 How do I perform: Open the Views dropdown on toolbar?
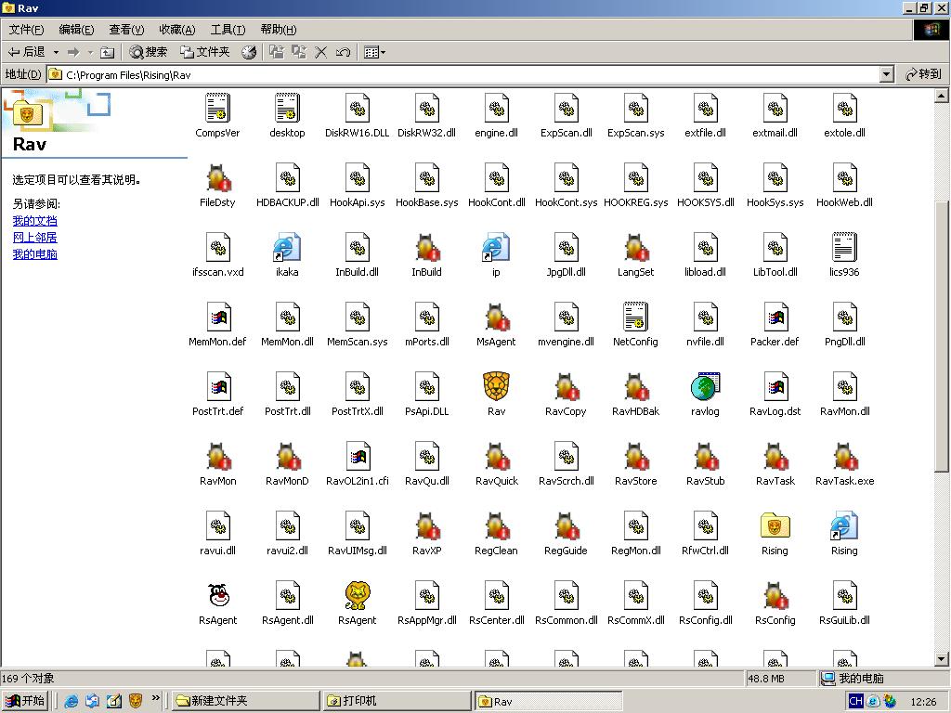(x=375, y=52)
